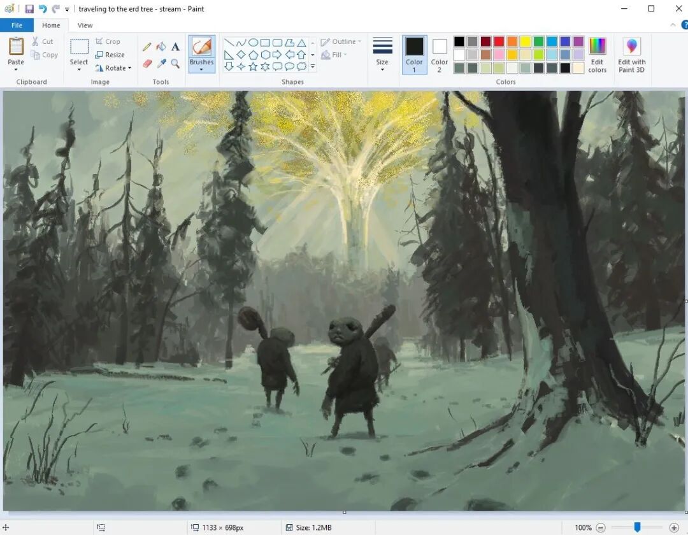Choose the Curve shape
Image resolution: width=688 pixels, height=535 pixels.
tap(241, 43)
